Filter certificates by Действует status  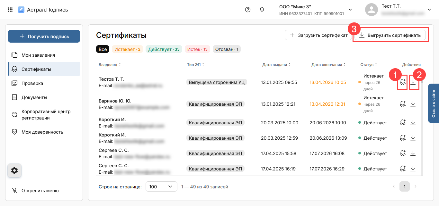pos(164,49)
